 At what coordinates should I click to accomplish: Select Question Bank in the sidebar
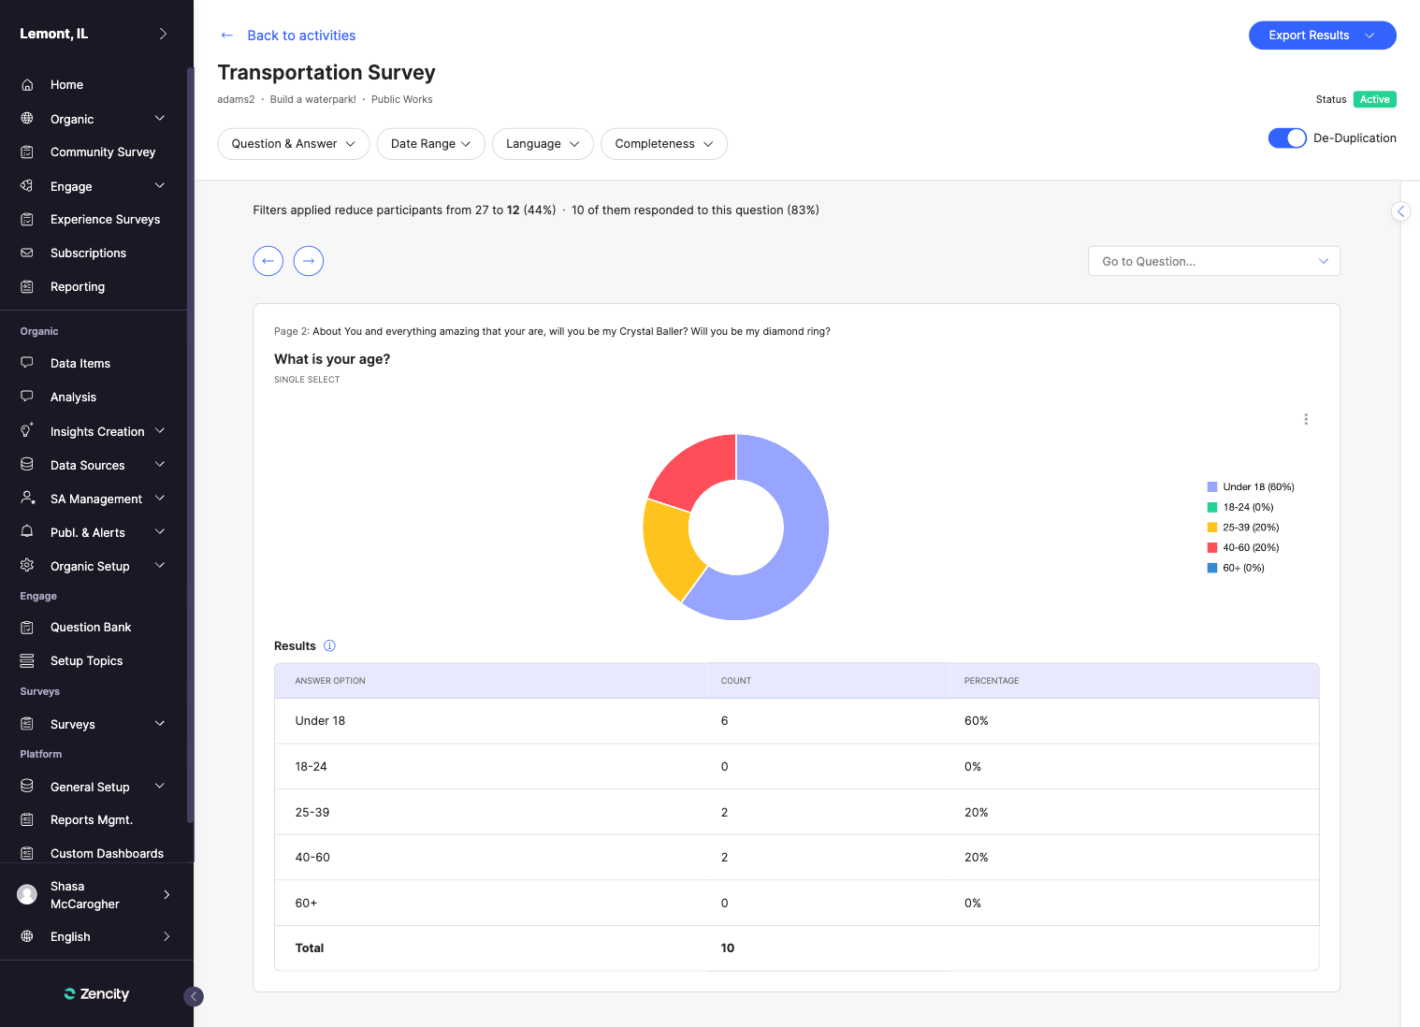click(91, 628)
